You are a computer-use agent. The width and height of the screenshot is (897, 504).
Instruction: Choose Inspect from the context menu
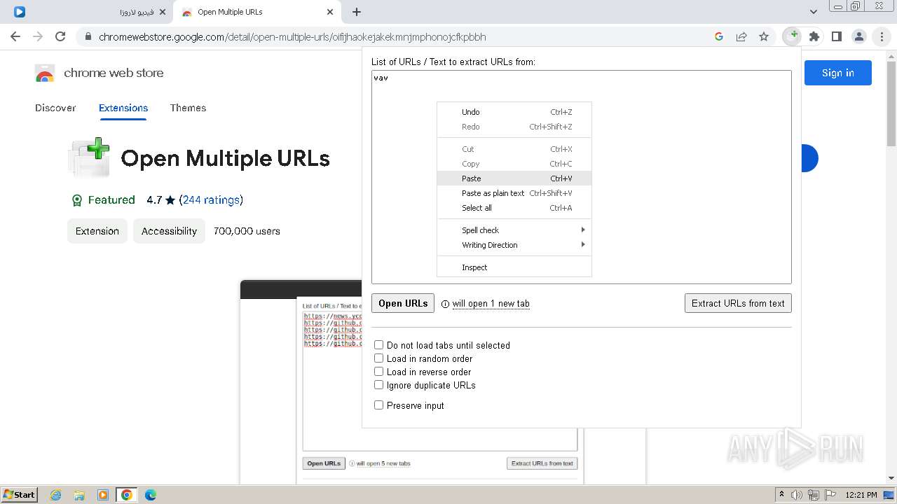pyautogui.click(x=514, y=267)
